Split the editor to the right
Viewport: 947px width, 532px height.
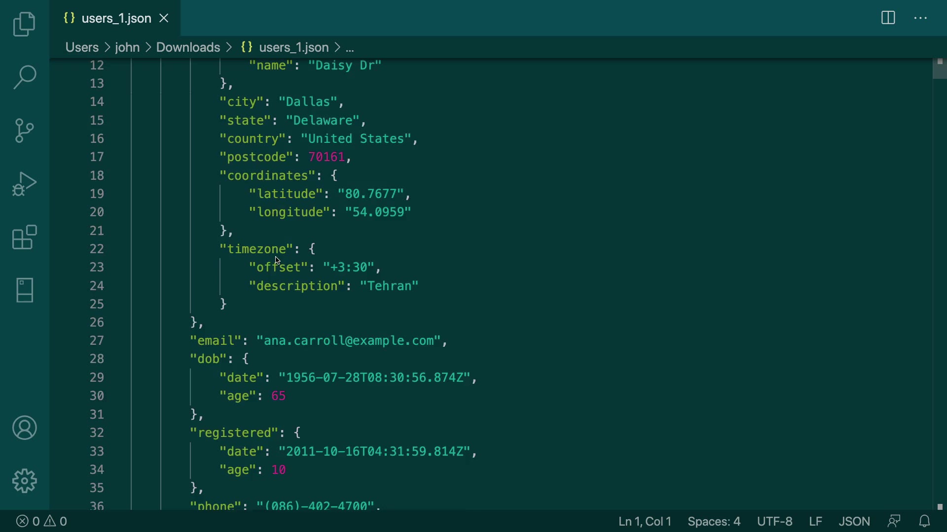[x=888, y=18]
